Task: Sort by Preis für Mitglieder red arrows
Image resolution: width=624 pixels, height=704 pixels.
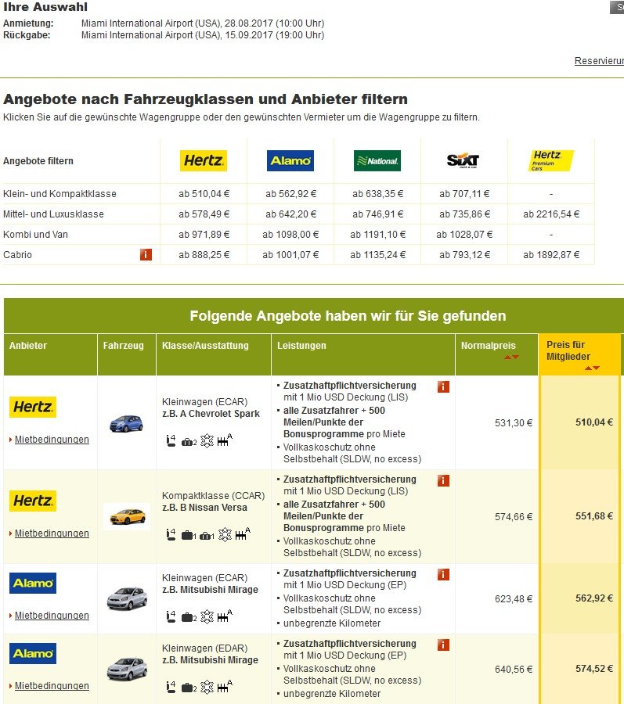Action: tap(592, 368)
